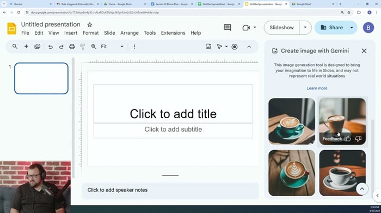The image size is (381, 213).
Task: Click the browser back arrow
Action: pyautogui.click(x=4, y=12)
